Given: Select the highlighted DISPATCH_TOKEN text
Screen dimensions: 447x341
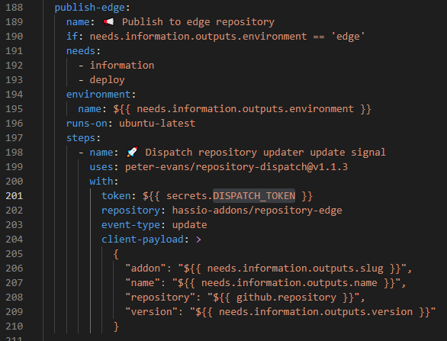Looking at the screenshot, I should (x=254, y=196).
